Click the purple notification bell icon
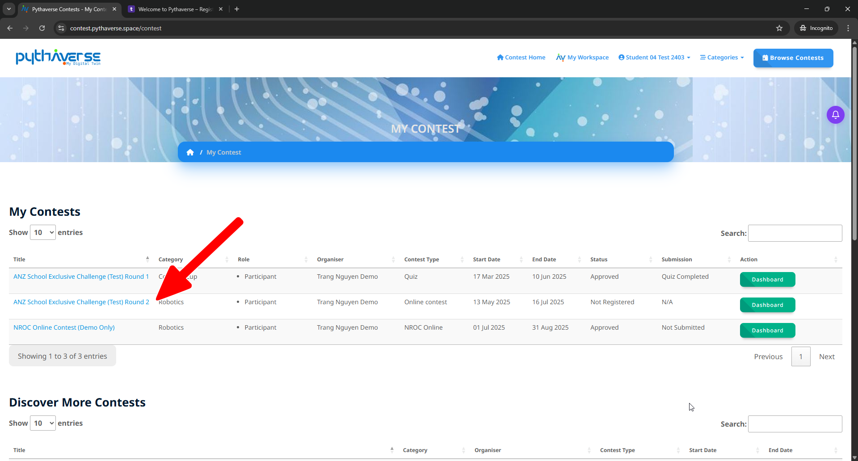Viewport: 858px width, 461px height. tap(835, 115)
